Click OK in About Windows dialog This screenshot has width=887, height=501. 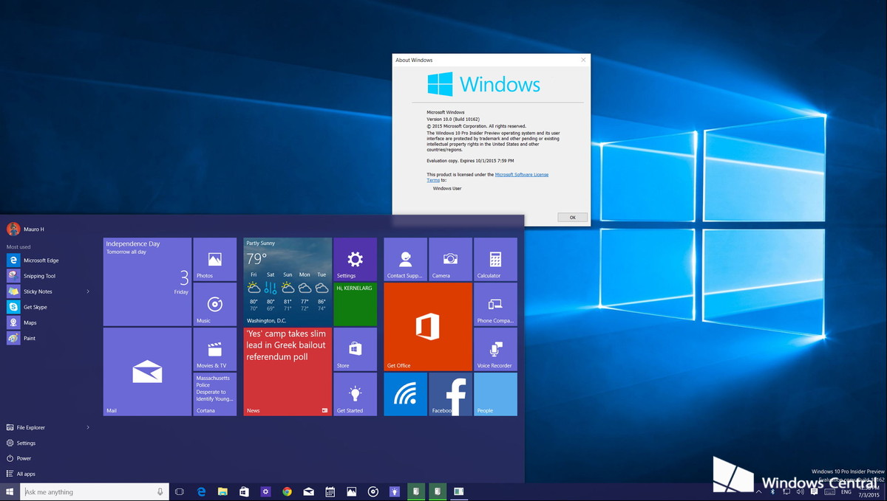572,218
